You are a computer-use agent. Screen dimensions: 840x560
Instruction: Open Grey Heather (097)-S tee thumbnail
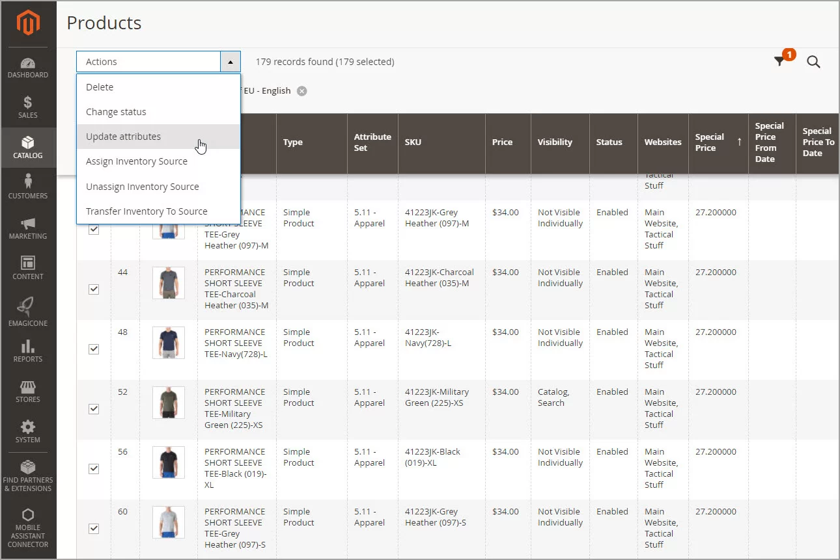pyautogui.click(x=169, y=522)
